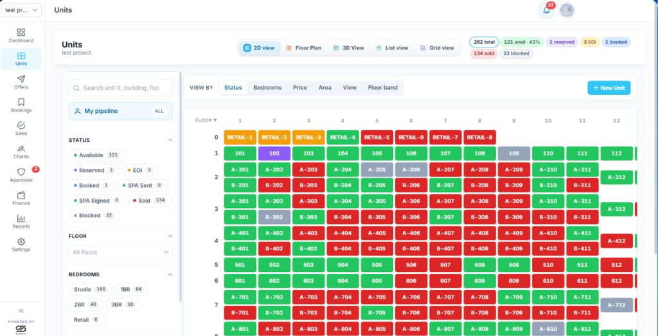Click the 282 total summary chip

pyautogui.click(x=484, y=42)
